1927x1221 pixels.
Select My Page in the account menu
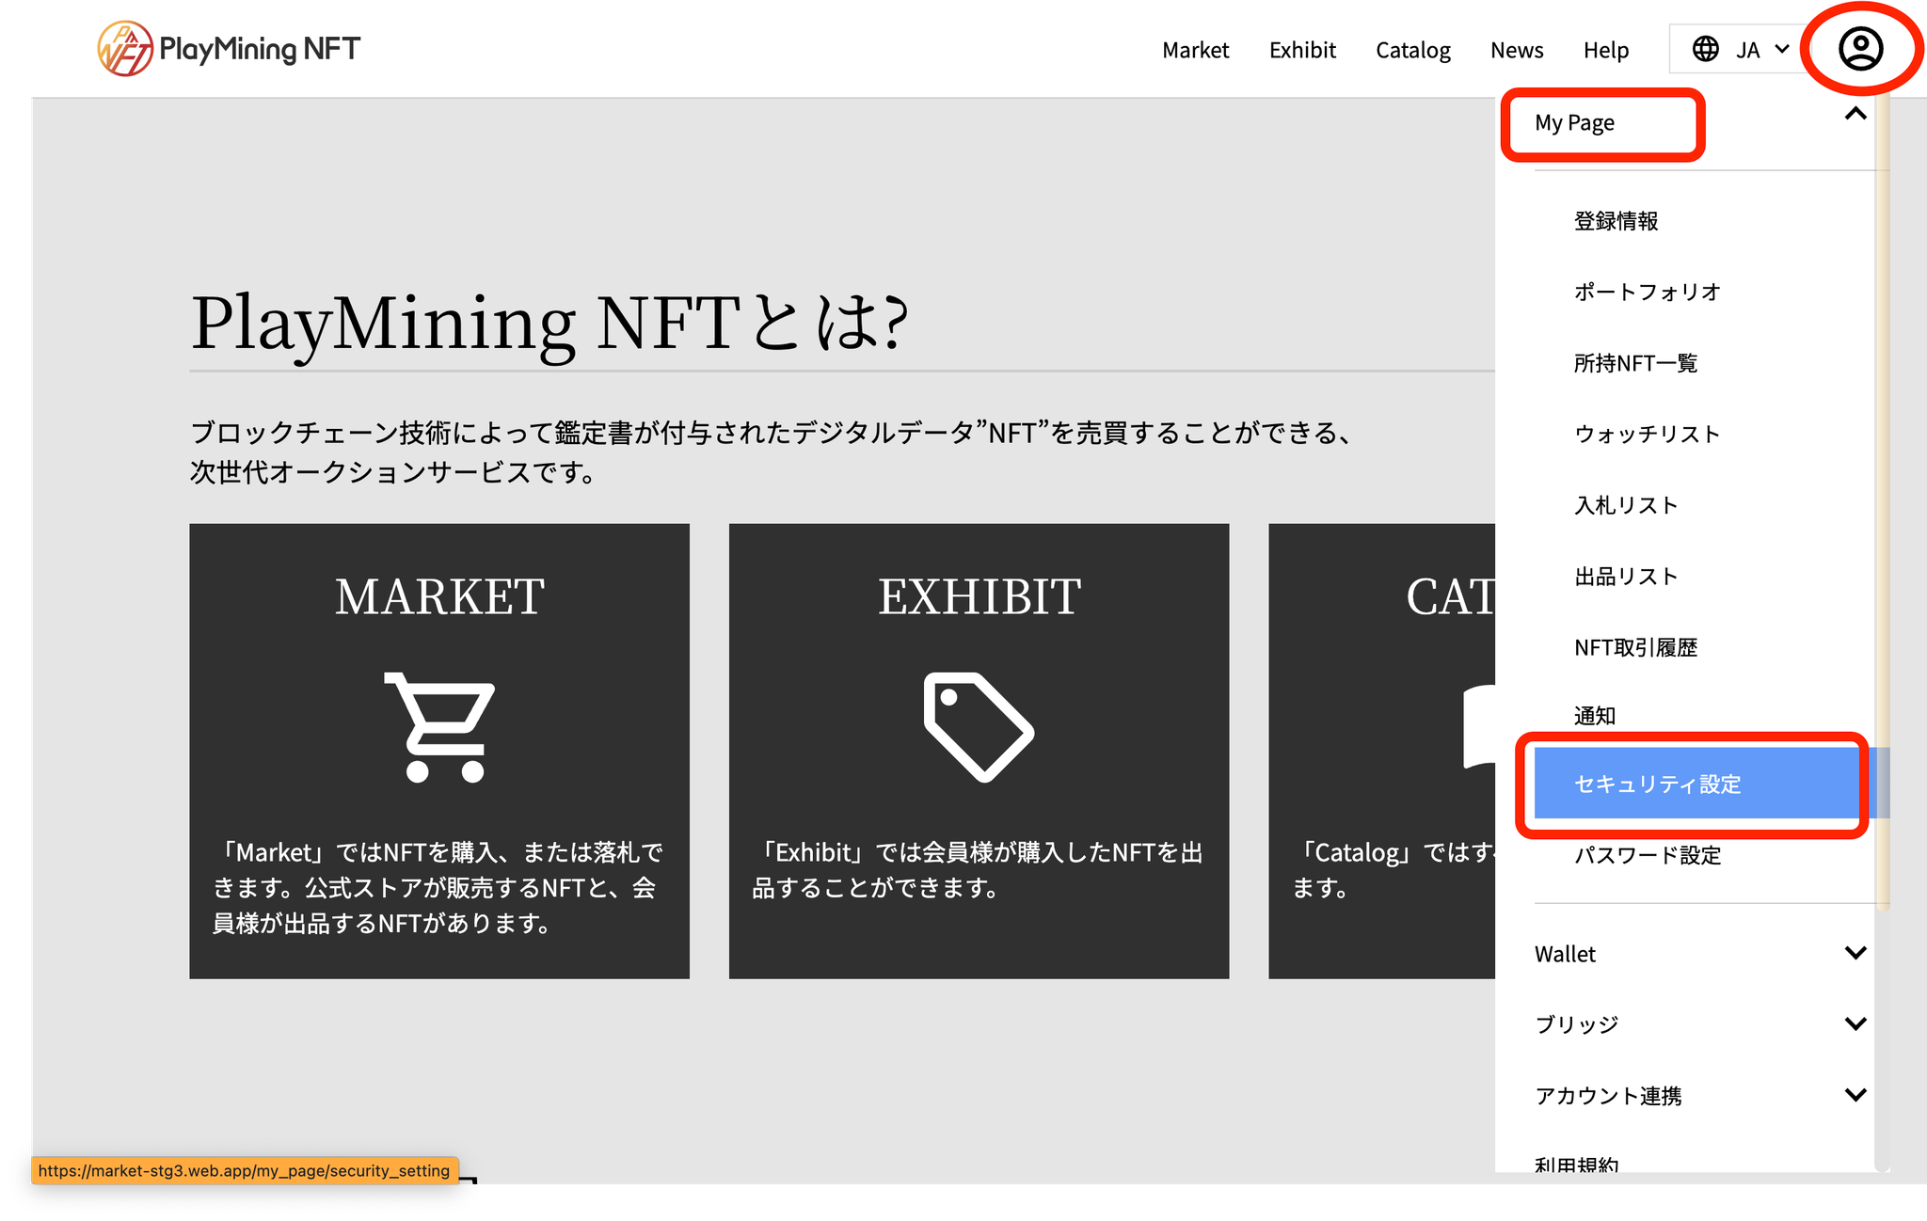click(x=1574, y=123)
